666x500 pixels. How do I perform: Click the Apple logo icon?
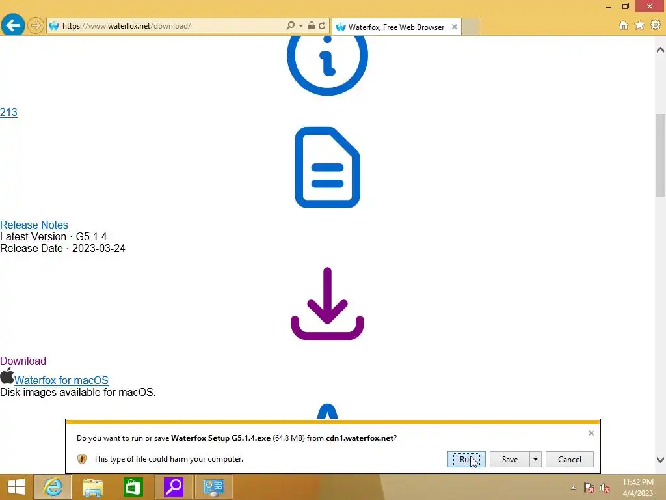7,376
